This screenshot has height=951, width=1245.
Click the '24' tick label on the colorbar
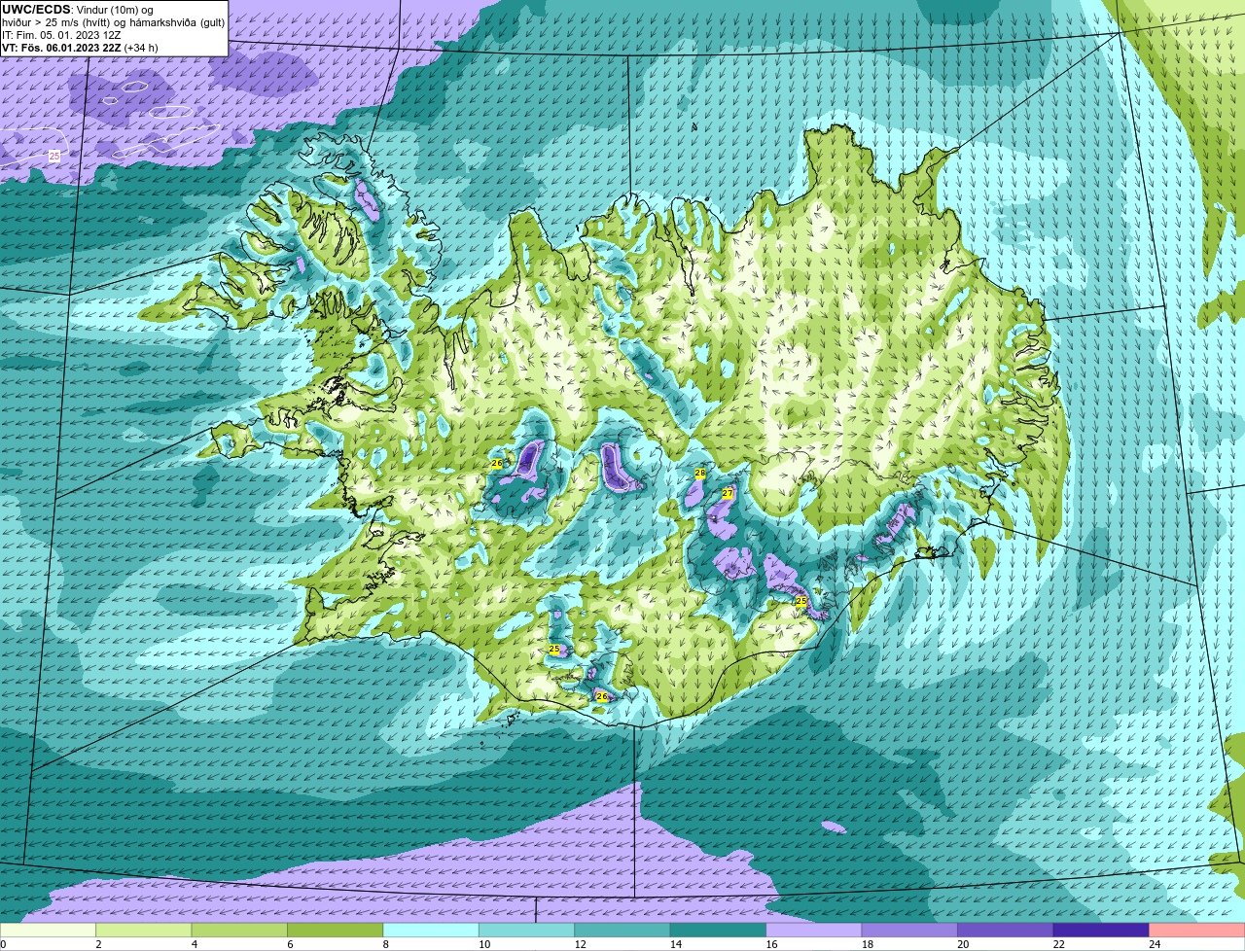(x=1154, y=944)
